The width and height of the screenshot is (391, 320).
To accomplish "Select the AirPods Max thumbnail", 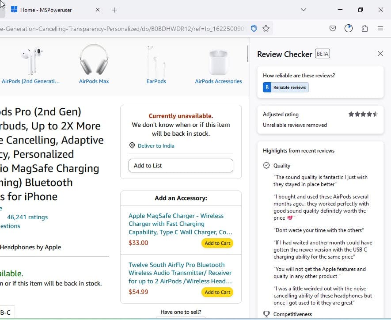I will click(x=94, y=62).
